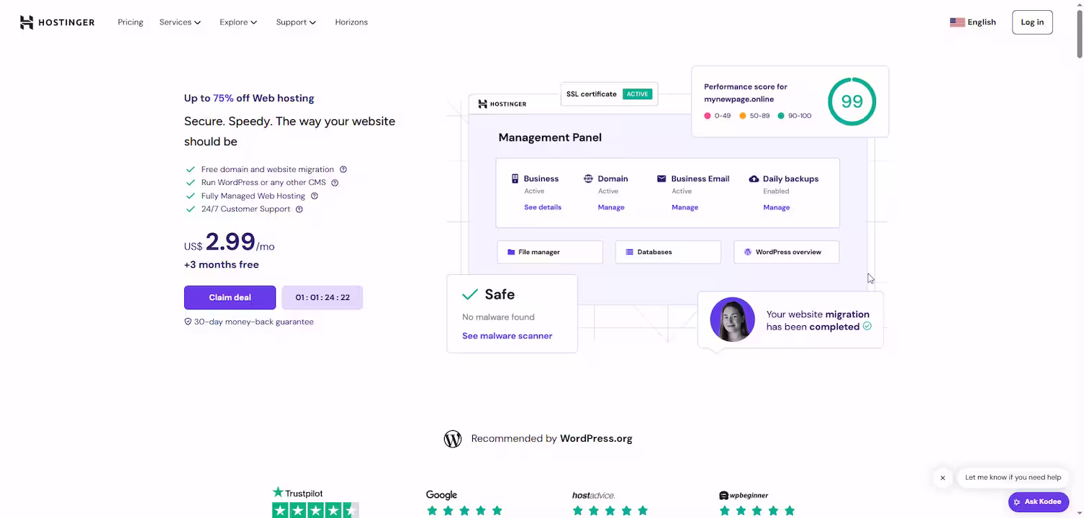The height and width of the screenshot is (518, 1084).
Task: Click the ACTIVE badge on SSL certificate
Action: pyautogui.click(x=637, y=94)
